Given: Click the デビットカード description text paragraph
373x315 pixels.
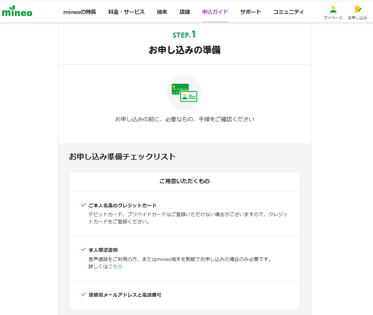Looking at the screenshot, I should (x=188, y=218).
